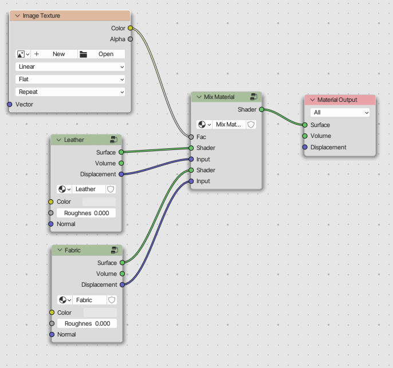This screenshot has width=393, height=368.
Task: Click the node group icon on Fabric header
Action: pyautogui.click(x=115, y=250)
